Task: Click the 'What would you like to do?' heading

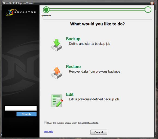Action: click(97, 24)
